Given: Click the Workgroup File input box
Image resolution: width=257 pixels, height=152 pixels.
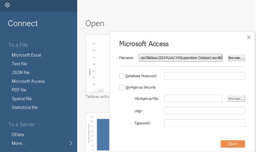Looking at the screenshot, I should click(x=193, y=98).
